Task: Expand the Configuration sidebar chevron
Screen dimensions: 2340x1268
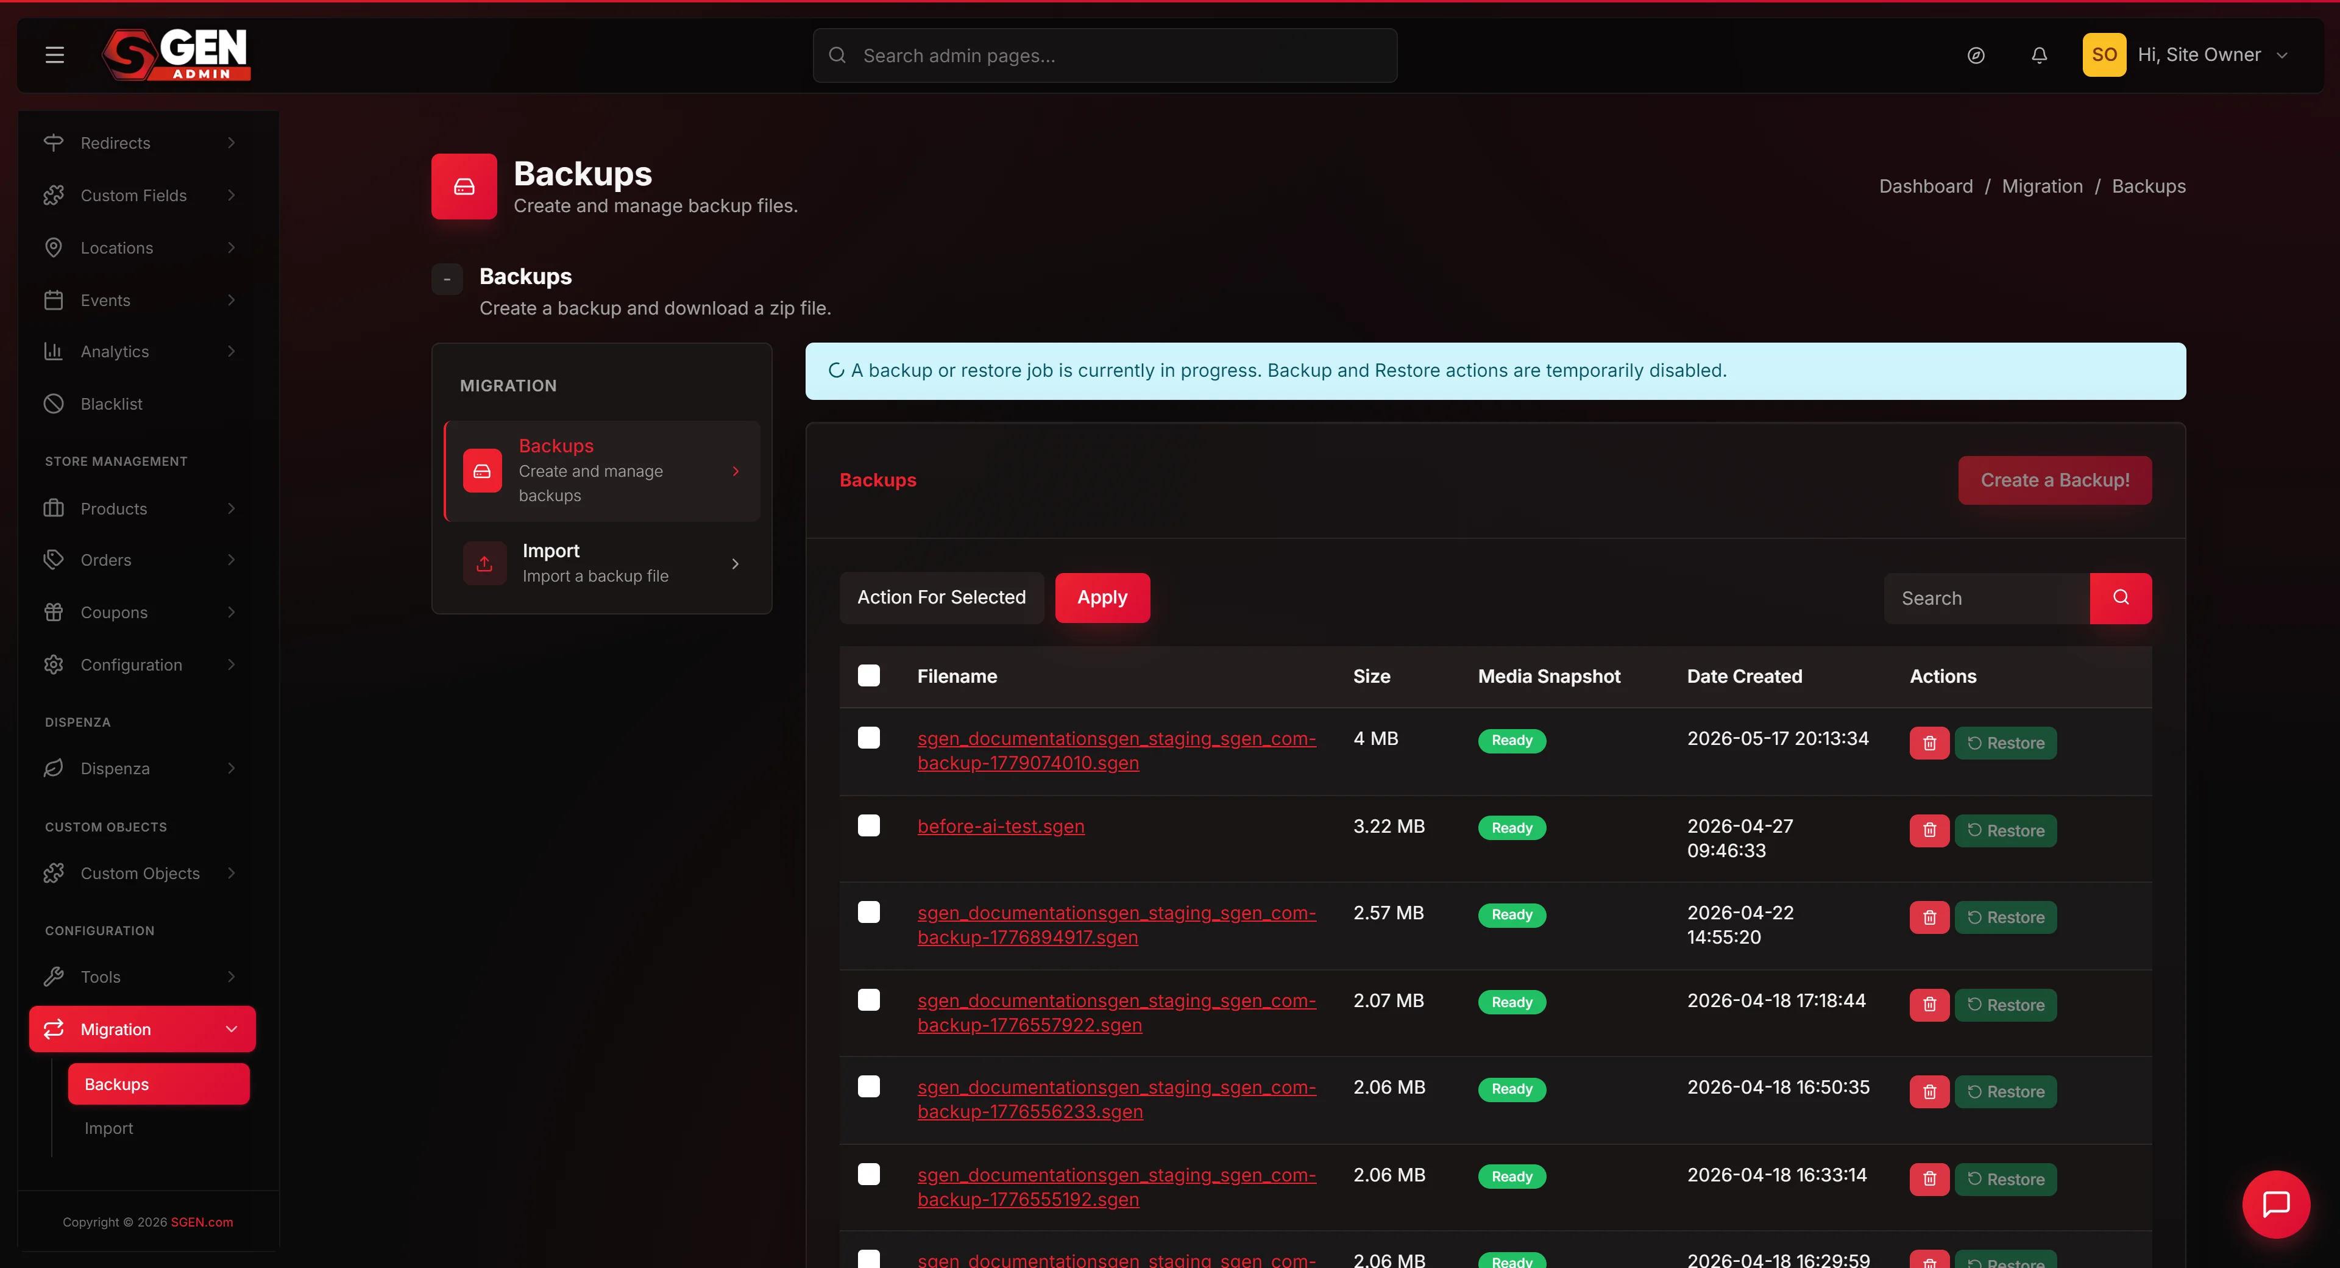Action: (232, 664)
